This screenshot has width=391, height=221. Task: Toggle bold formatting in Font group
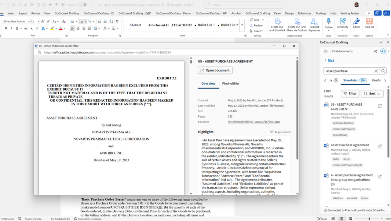click(5, 28)
